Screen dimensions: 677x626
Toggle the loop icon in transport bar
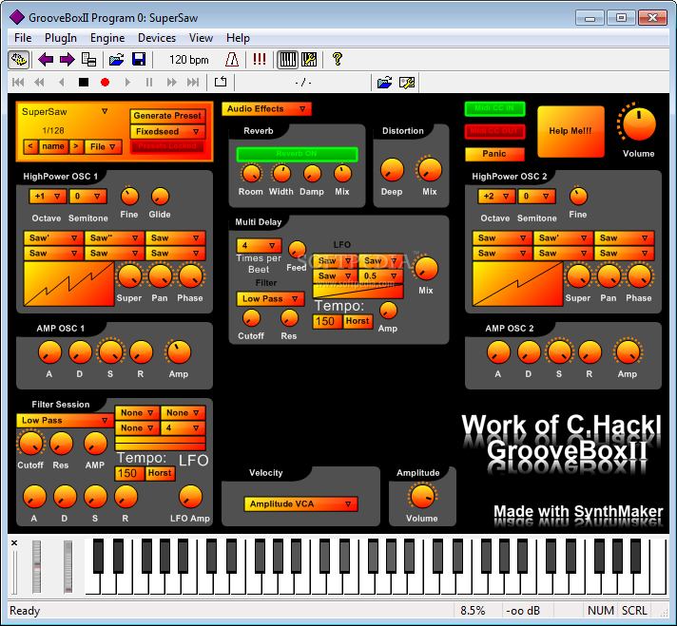pyautogui.click(x=221, y=82)
